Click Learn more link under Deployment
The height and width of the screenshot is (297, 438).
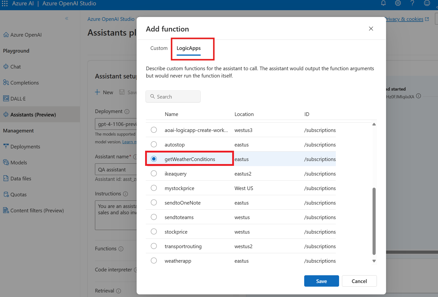[x=129, y=142]
